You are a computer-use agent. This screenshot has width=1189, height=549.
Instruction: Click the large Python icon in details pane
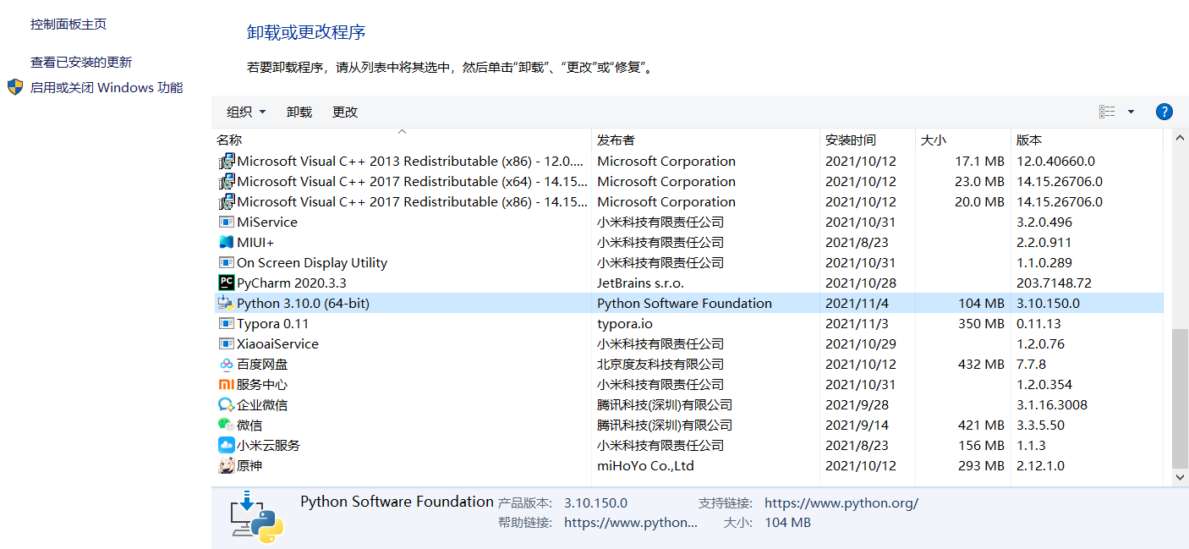(x=257, y=516)
